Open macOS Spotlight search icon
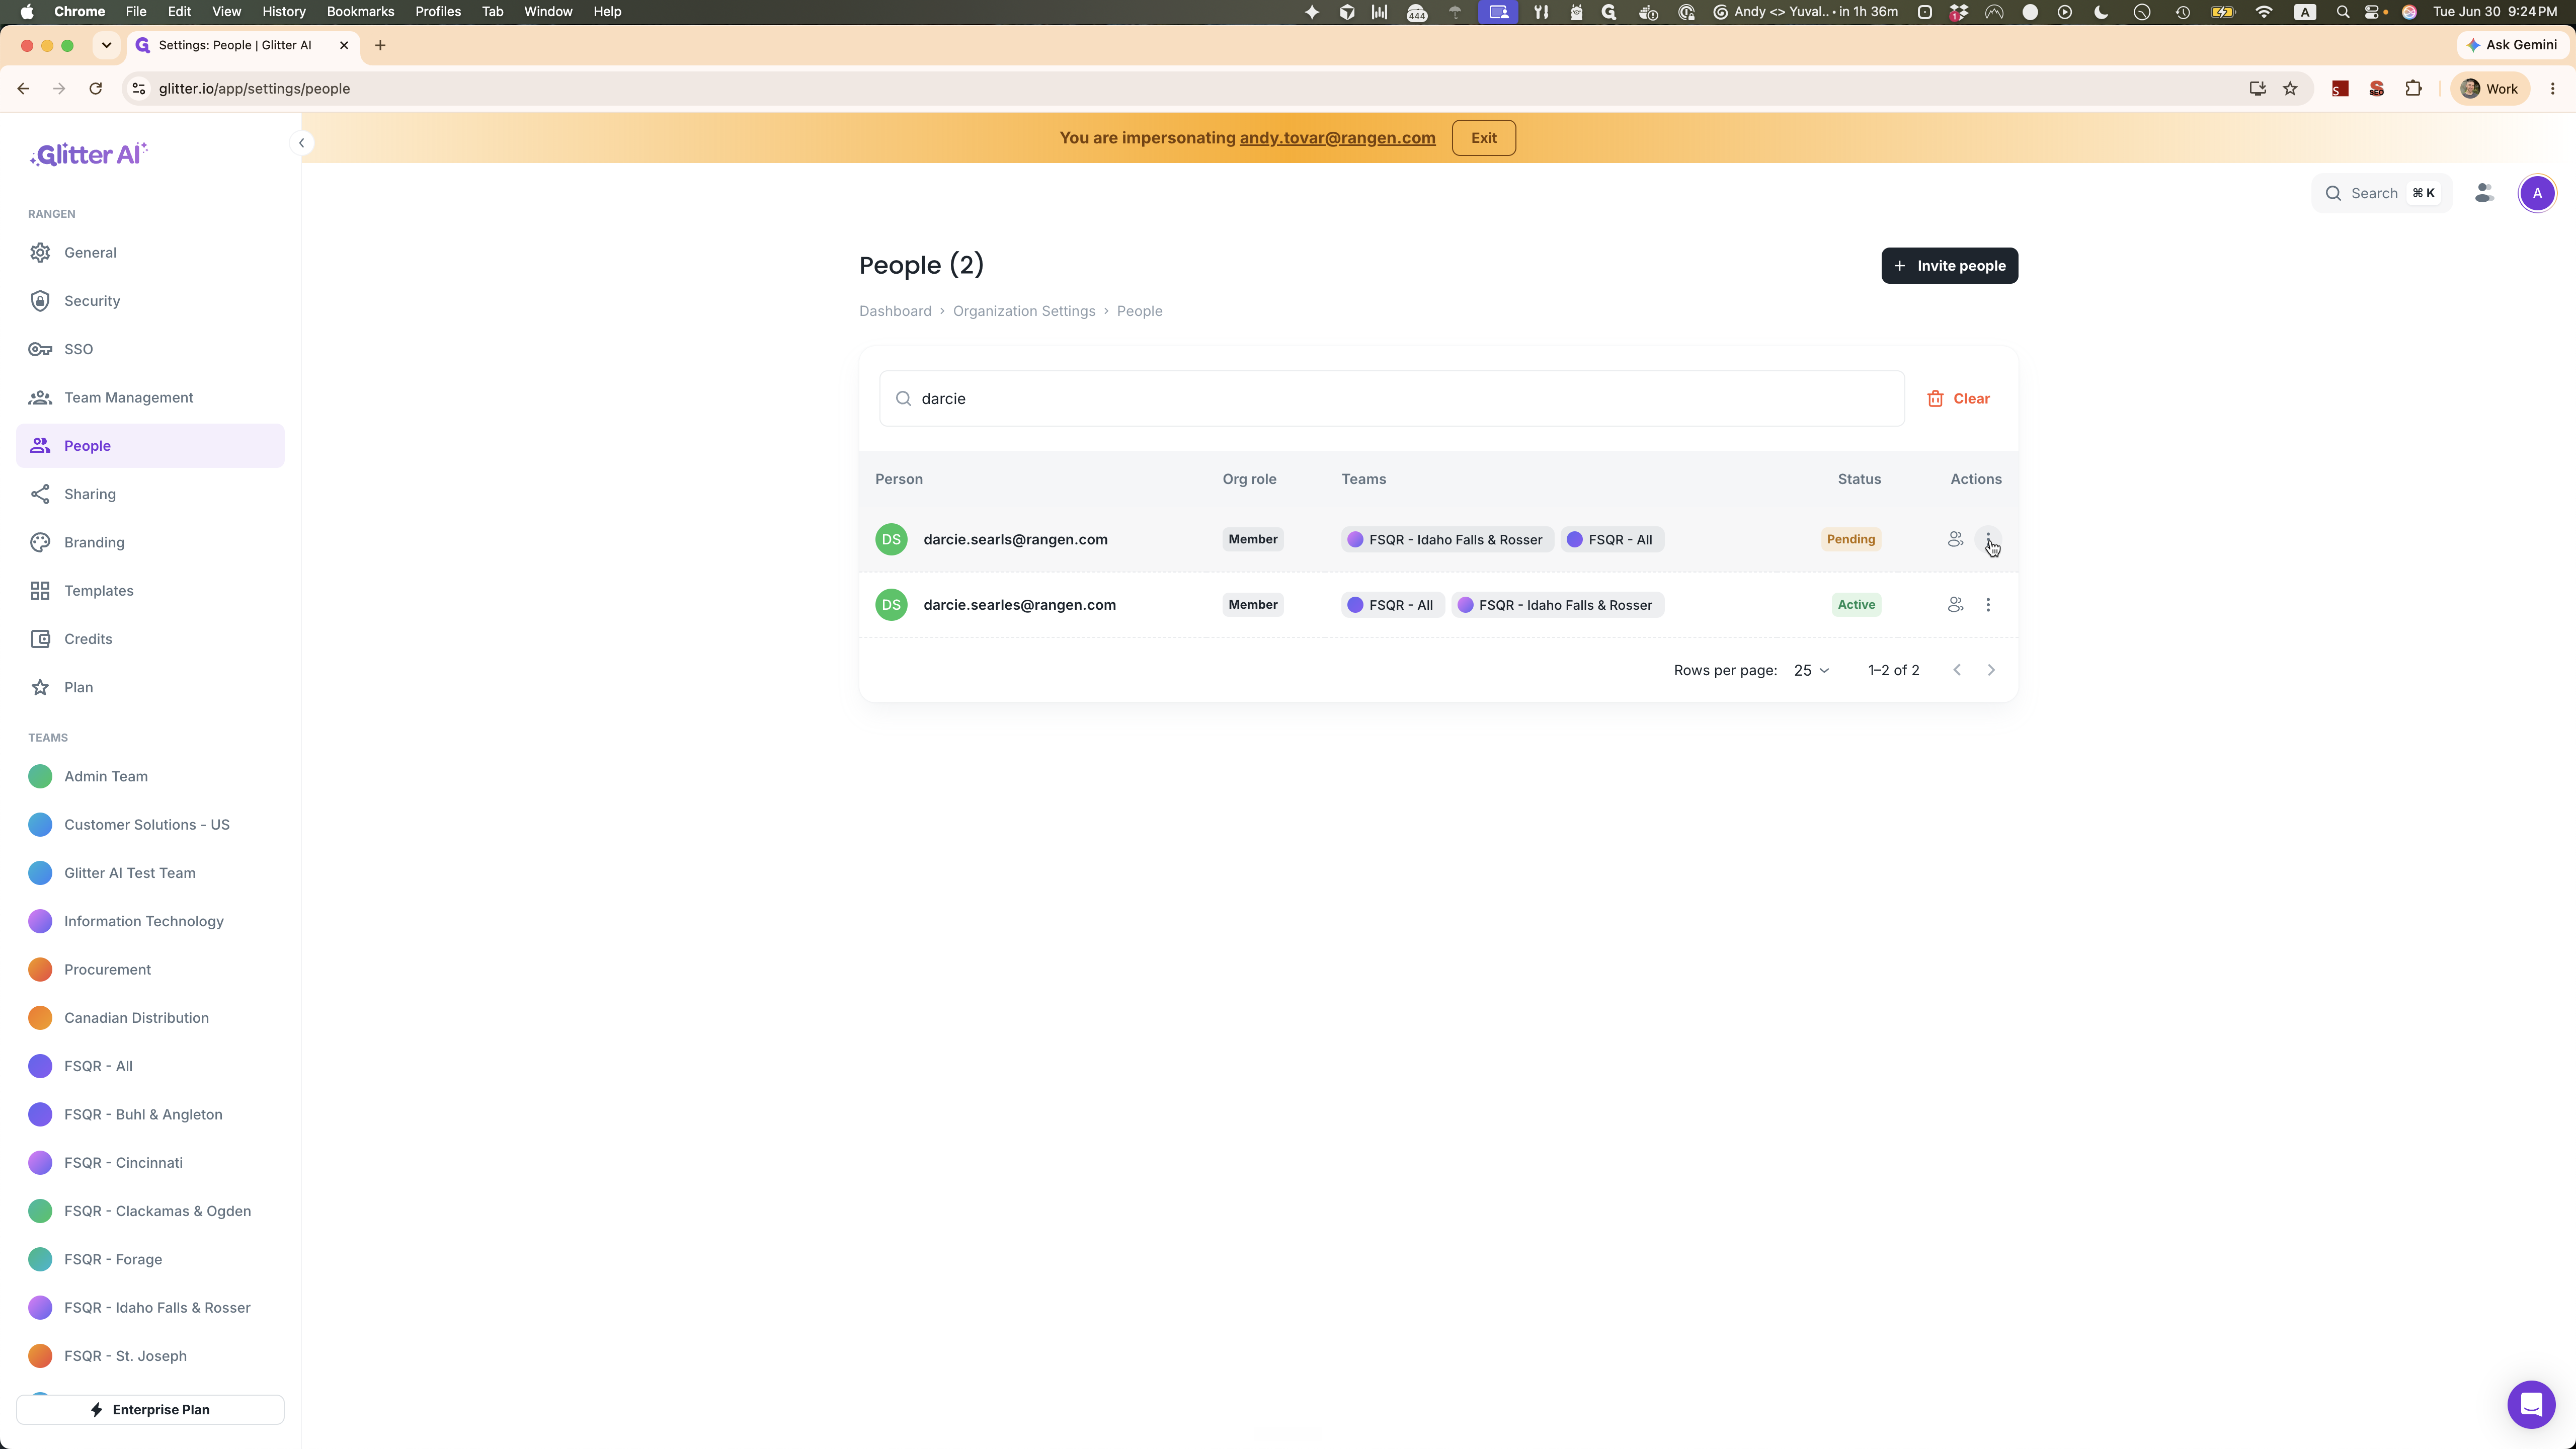2576x1449 pixels. coord(2342,12)
